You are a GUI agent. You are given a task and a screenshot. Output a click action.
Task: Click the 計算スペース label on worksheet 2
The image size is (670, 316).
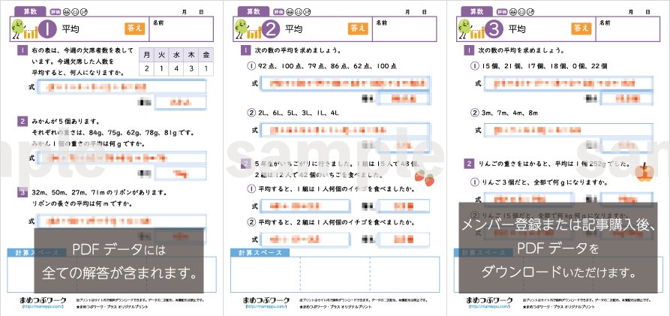pos(260,253)
